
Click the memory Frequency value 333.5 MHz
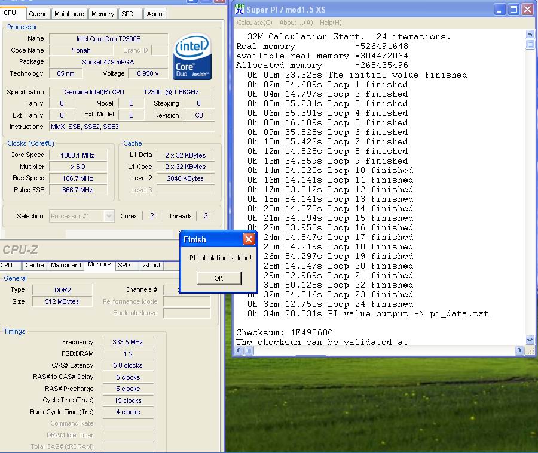128,342
